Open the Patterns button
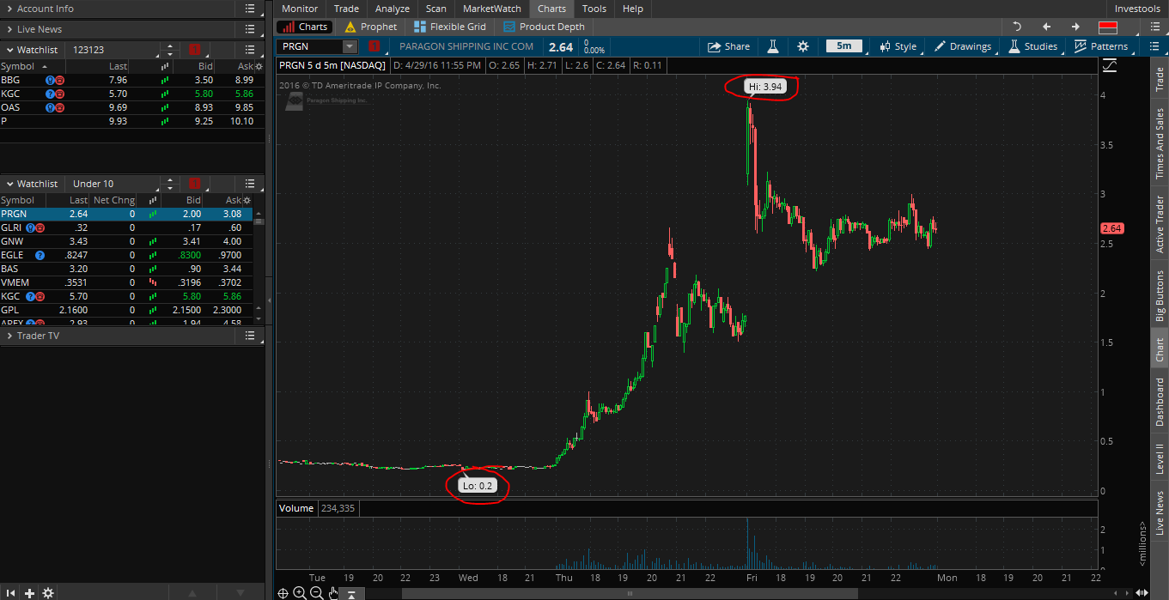This screenshot has height=600, width=1169. tap(1101, 46)
